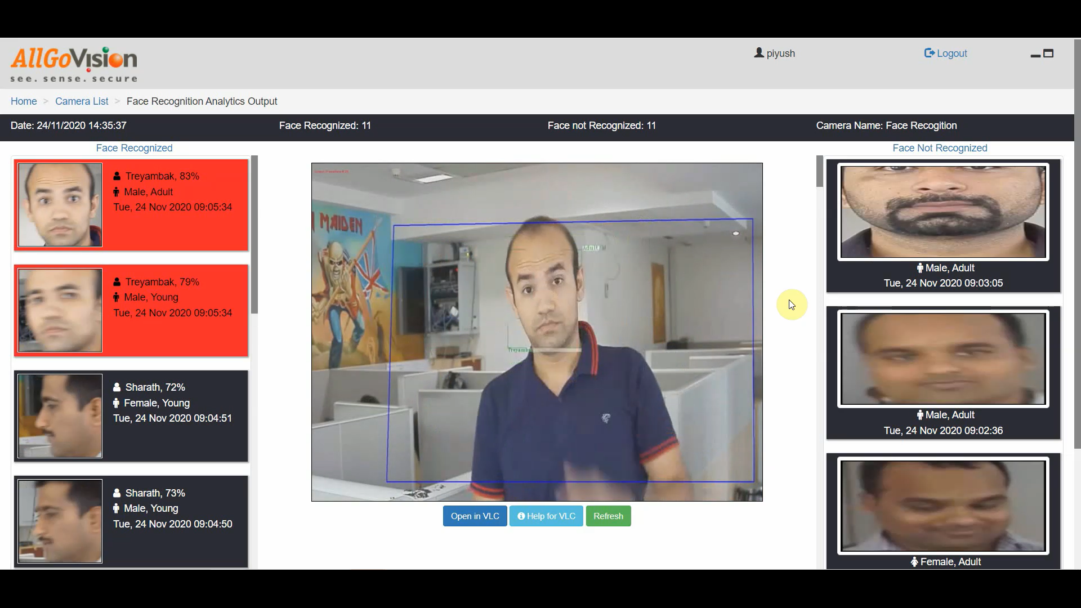Click the Date: 24/11/2020 14:35:37 text
The height and width of the screenshot is (608, 1081).
(69, 126)
